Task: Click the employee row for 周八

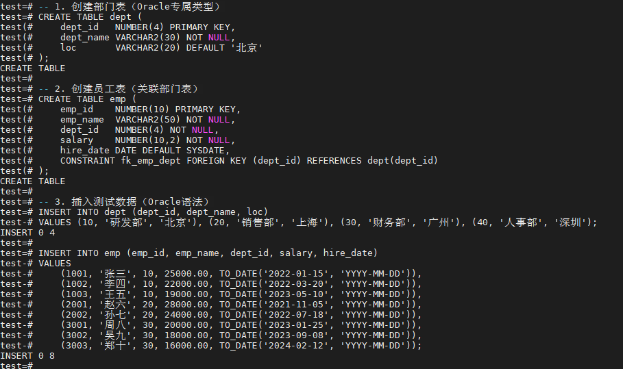Action: coord(240,325)
